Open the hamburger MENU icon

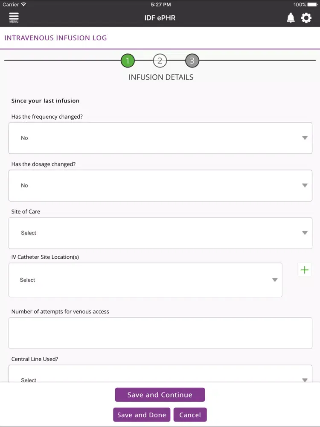pos(14,18)
